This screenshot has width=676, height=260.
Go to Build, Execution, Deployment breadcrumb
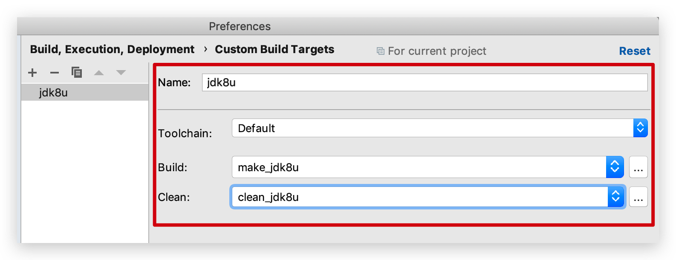click(x=112, y=49)
